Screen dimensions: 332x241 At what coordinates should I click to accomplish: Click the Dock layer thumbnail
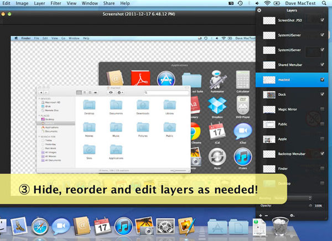(269, 95)
